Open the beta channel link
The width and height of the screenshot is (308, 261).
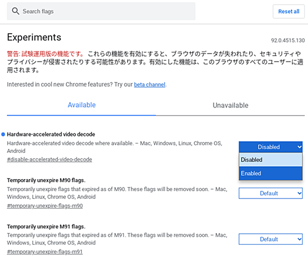click(149, 85)
